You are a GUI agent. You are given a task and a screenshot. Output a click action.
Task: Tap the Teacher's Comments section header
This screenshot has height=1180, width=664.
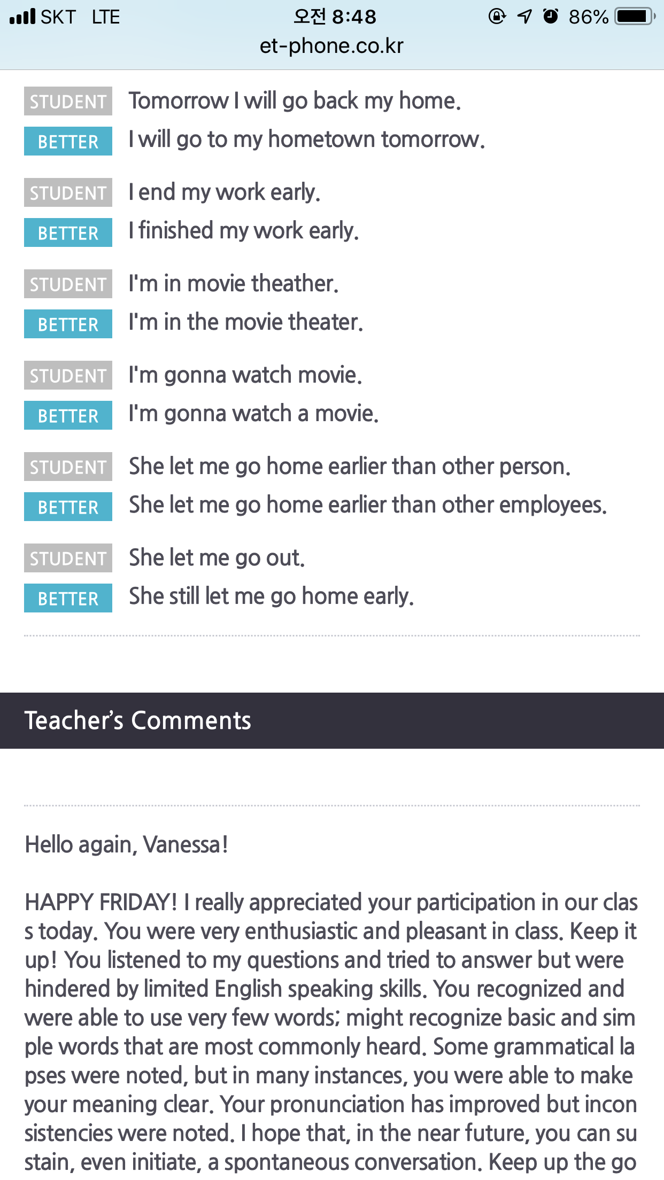pyautogui.click(x=332, y=720)
